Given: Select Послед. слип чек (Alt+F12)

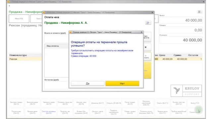Looking at the screenshot, I should (179, 103).
